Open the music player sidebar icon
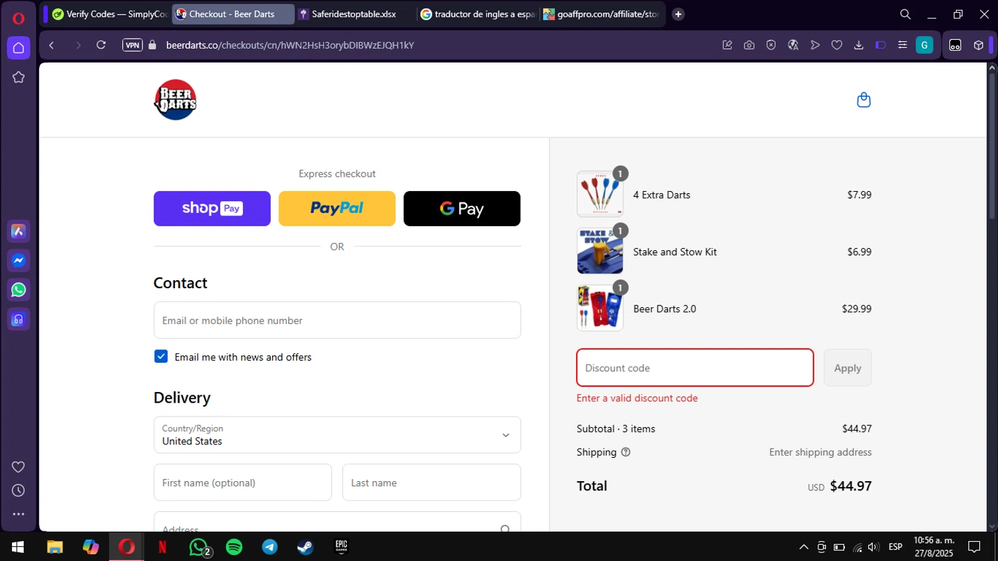This screenshot has height=561, width=998. pos(19,319)
